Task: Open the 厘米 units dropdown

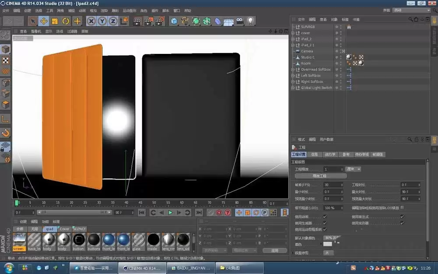Action: click(x=353, y=169)
